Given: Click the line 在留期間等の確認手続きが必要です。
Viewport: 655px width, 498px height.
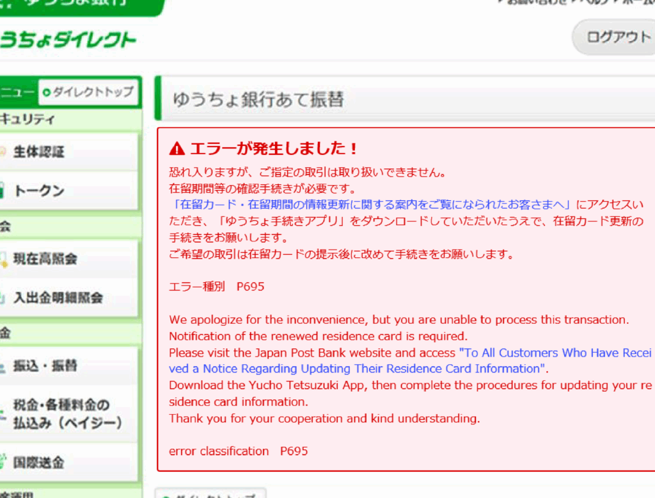Looking at the screenshot, I should pyautogui.click(x=263, y=189).
